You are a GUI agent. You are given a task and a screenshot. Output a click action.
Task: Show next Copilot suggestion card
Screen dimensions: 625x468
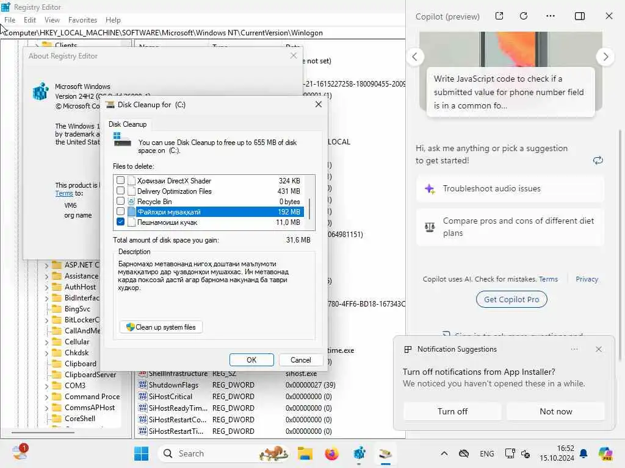(605, 57)
